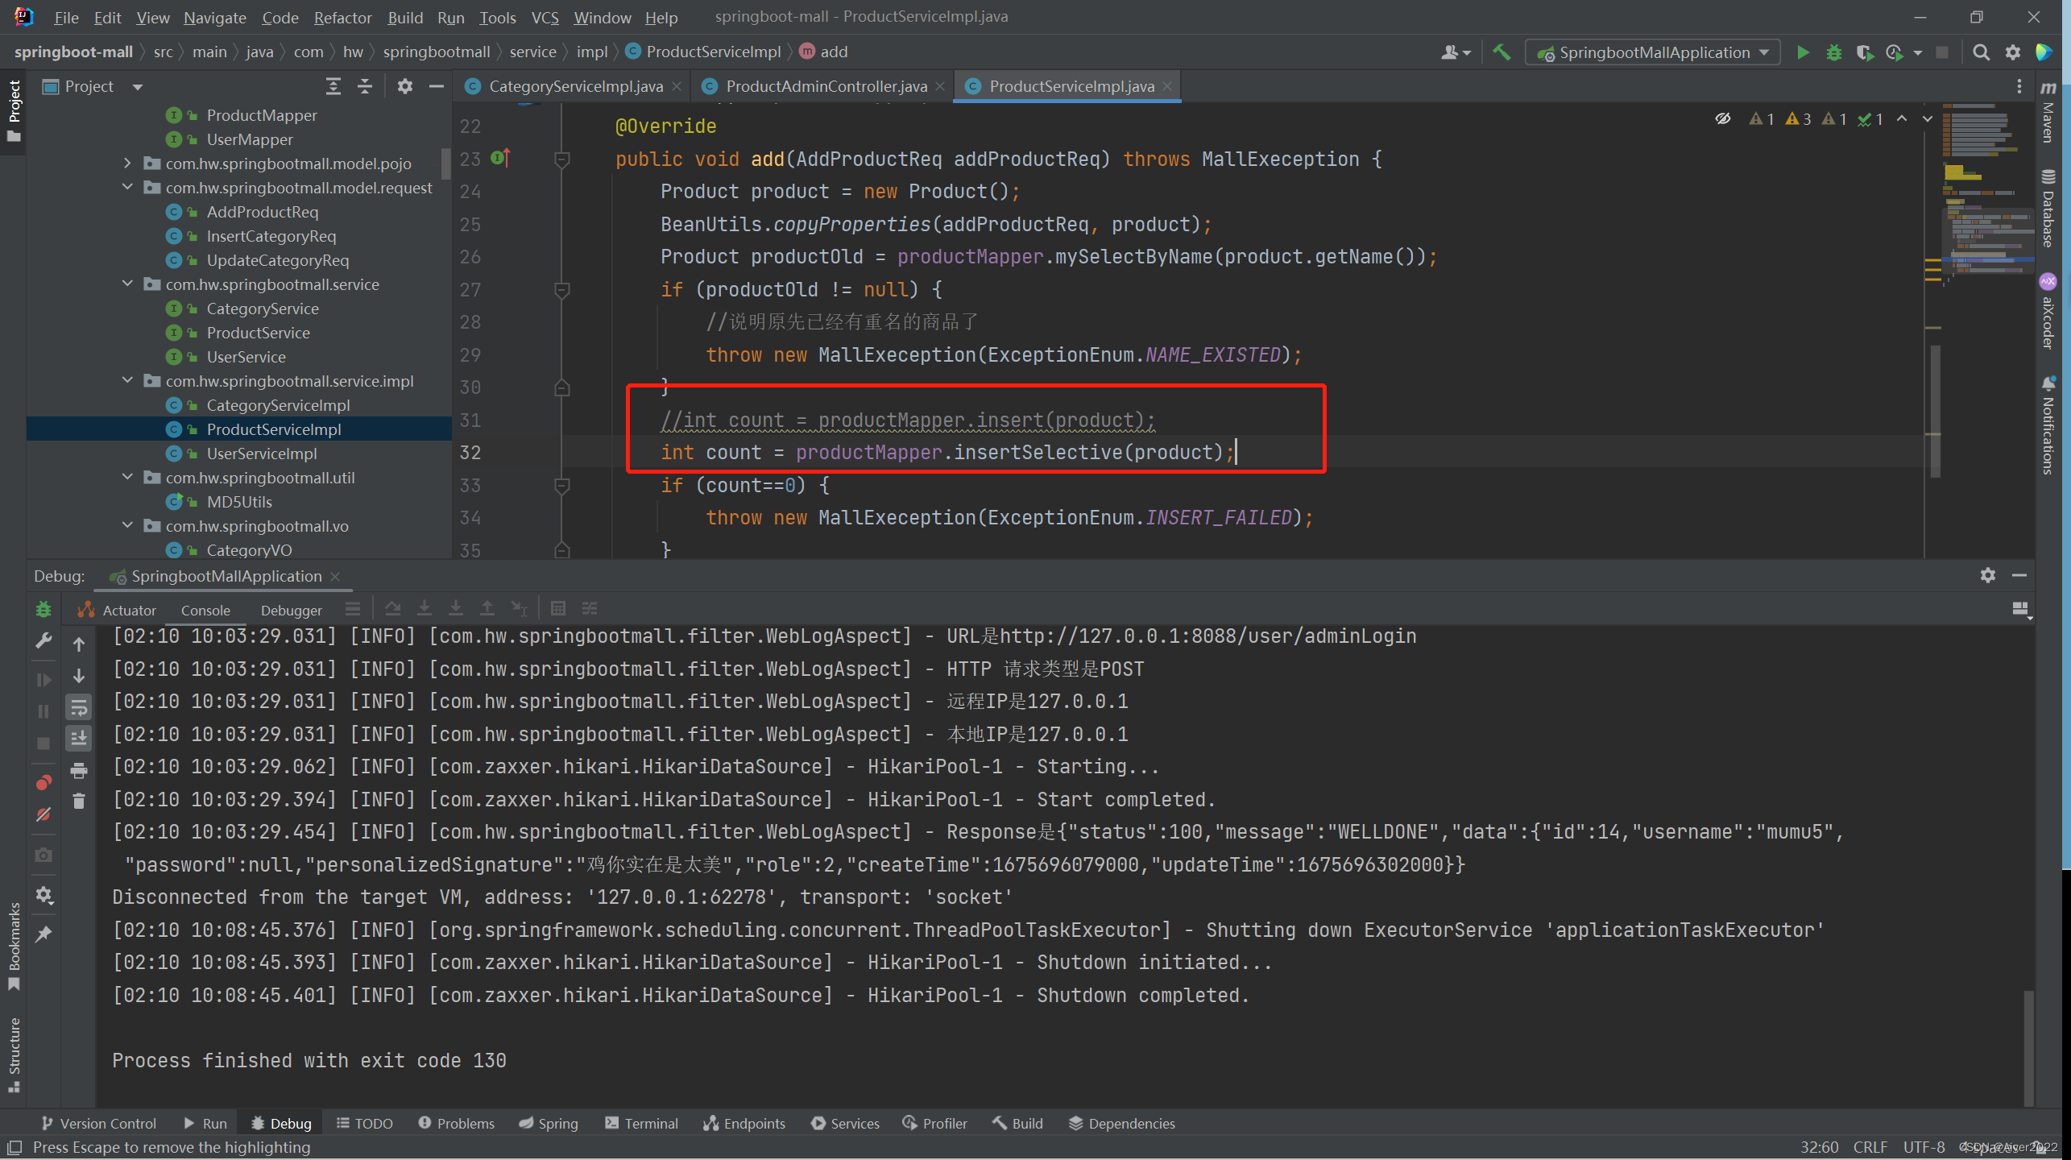Click the View Breakpoints red circles icon
The height and width of the screenshot is (1160, 2071).
point(43,783)
